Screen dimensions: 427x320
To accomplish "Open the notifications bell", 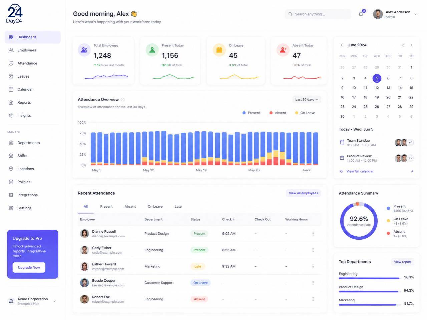I will click(361, 14).
